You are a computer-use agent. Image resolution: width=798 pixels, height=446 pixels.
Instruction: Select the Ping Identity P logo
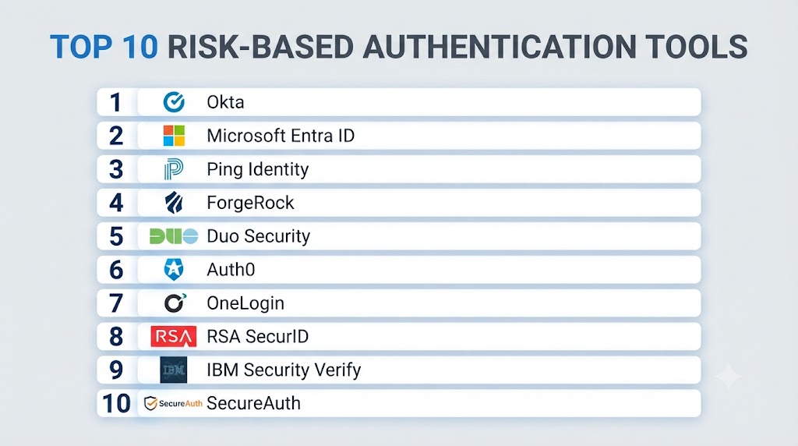tap(174, 169)
